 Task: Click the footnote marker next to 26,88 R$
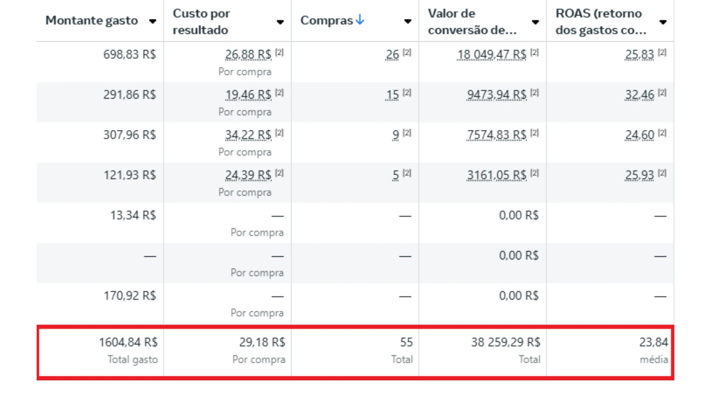pyautogui.click(x=279, y=53)
